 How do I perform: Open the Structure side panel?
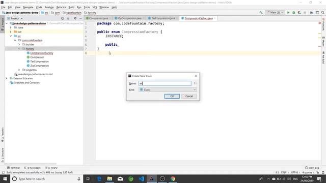coord(3,155)
